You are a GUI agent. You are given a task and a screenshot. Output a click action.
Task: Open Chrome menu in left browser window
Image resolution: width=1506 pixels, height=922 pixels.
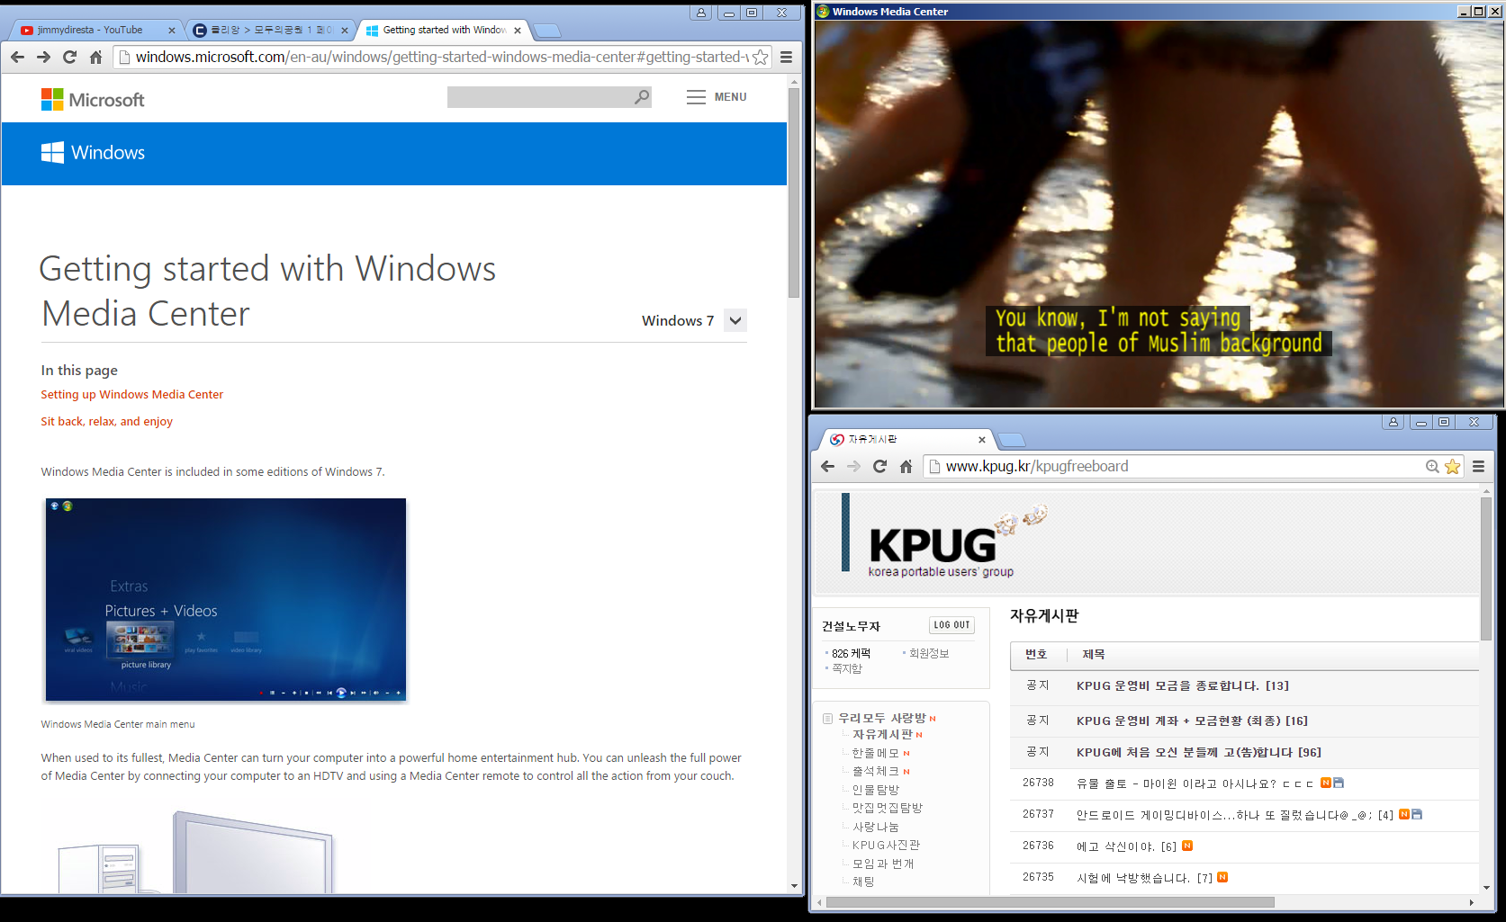click(x=786, y=57)
